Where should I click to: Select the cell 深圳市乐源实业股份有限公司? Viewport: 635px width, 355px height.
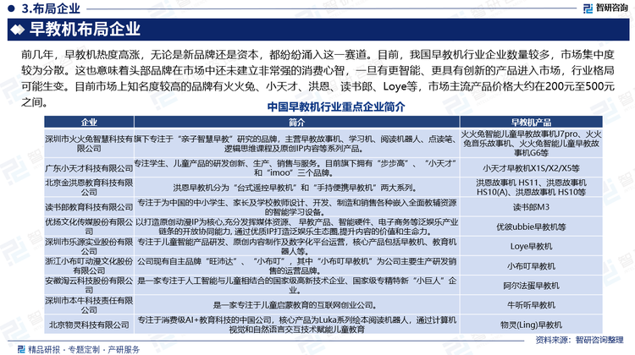coord(89,246)
